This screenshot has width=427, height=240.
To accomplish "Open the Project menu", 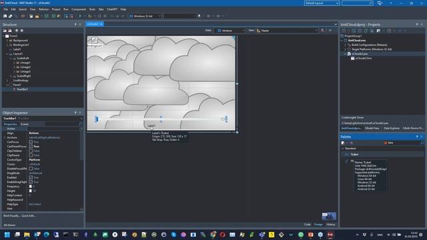I will 56,9.
